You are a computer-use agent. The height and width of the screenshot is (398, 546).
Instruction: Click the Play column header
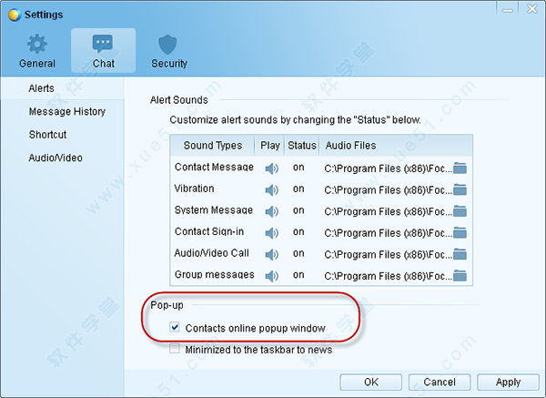tap(270, 146)
